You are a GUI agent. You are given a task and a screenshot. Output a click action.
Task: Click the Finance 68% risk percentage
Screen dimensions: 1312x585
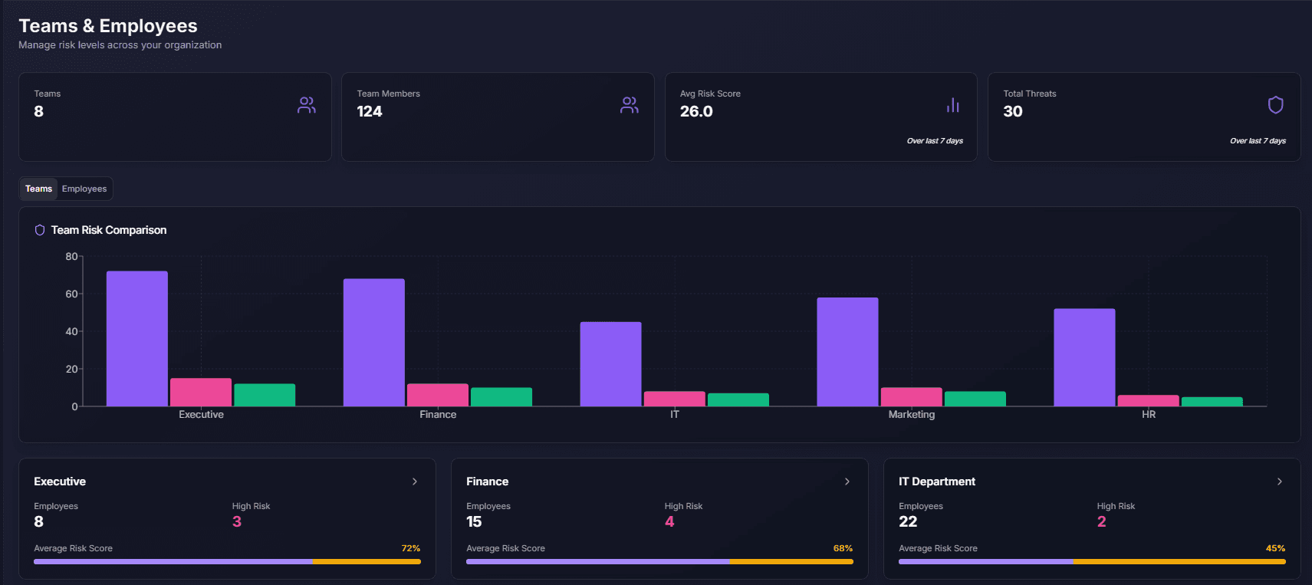tap(843, 548)
